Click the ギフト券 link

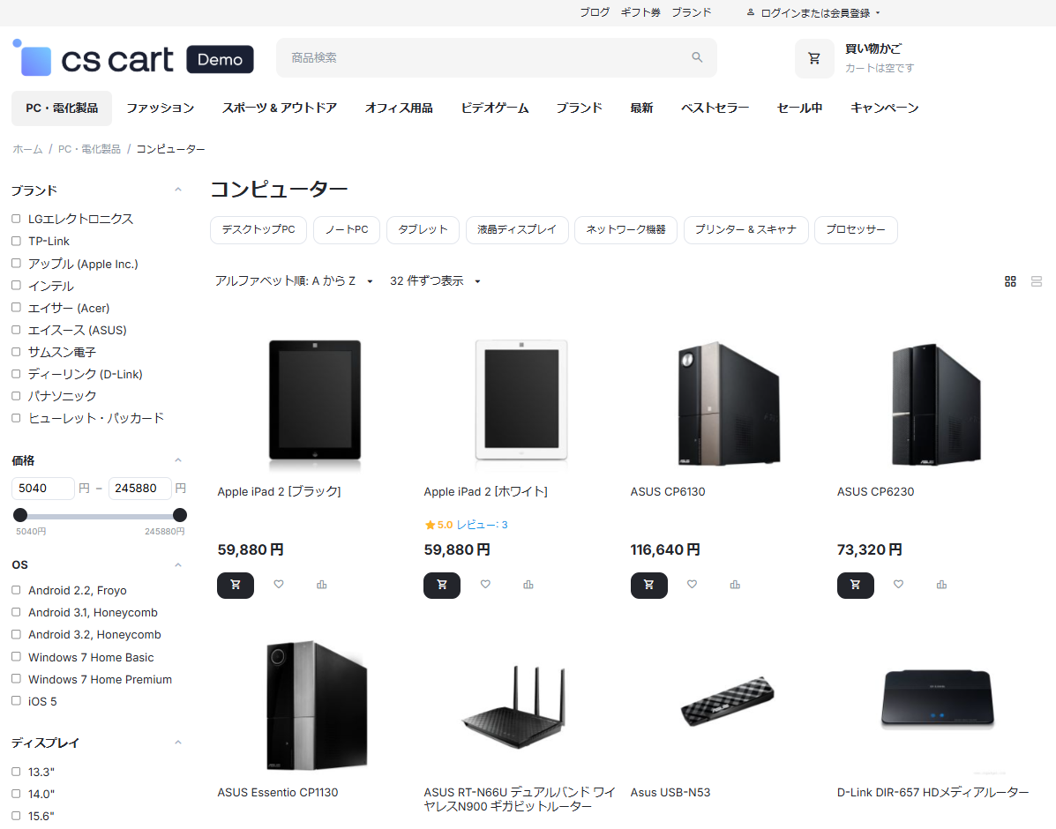tap(640, 12)
